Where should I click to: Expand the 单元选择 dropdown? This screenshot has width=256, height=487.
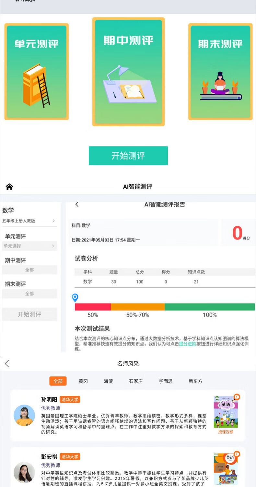pyautogui.click(x=29, y=246)
